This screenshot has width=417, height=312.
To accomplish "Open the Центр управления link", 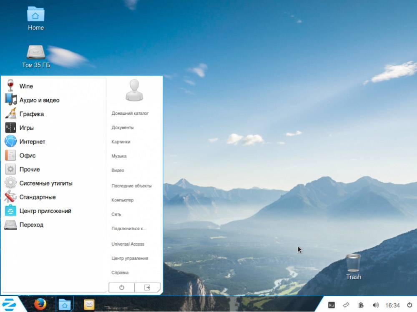I will point(130,258).
